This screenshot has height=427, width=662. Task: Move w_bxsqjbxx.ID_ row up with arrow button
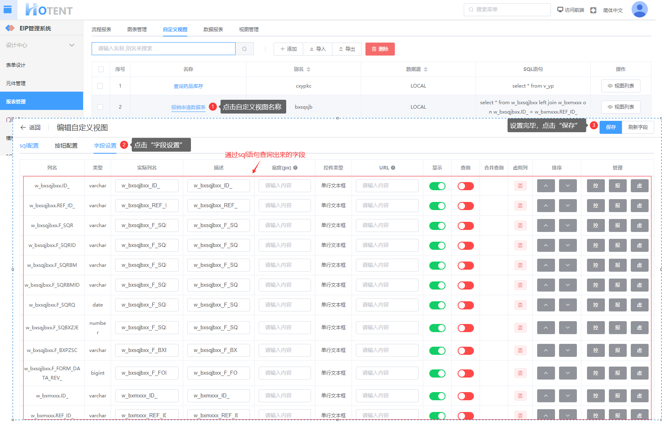(546, 186)
